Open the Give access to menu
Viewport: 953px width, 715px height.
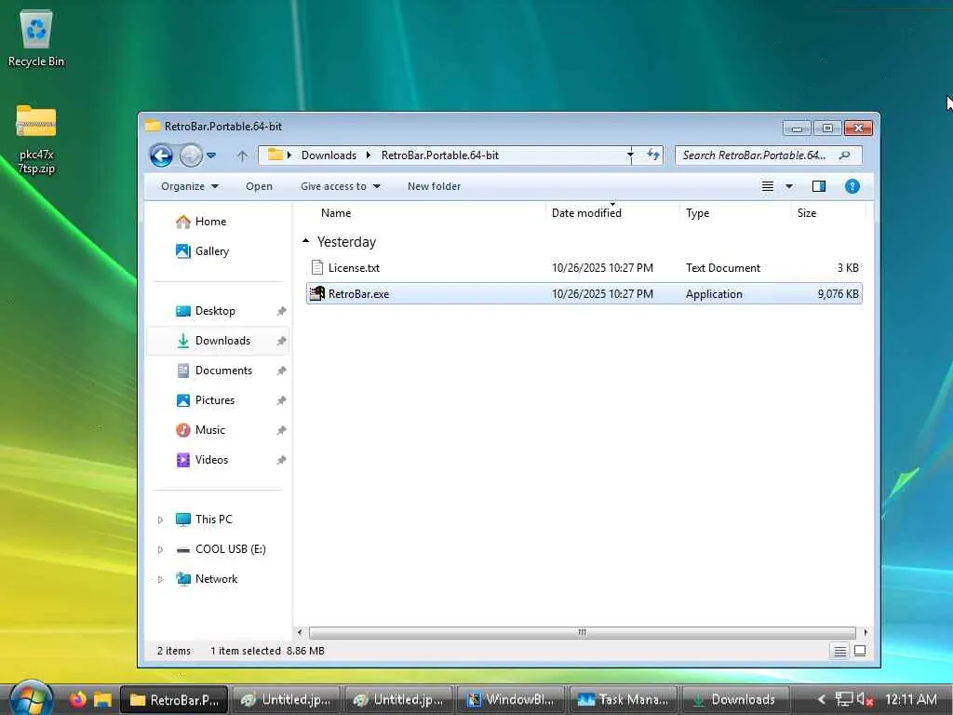pos(341,186)
